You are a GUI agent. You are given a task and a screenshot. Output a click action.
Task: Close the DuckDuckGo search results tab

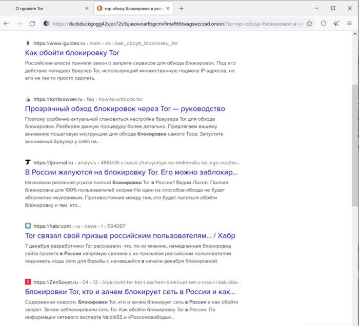pos(168,9)
